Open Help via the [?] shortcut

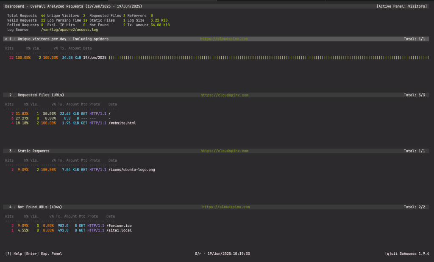pos(14,254)
